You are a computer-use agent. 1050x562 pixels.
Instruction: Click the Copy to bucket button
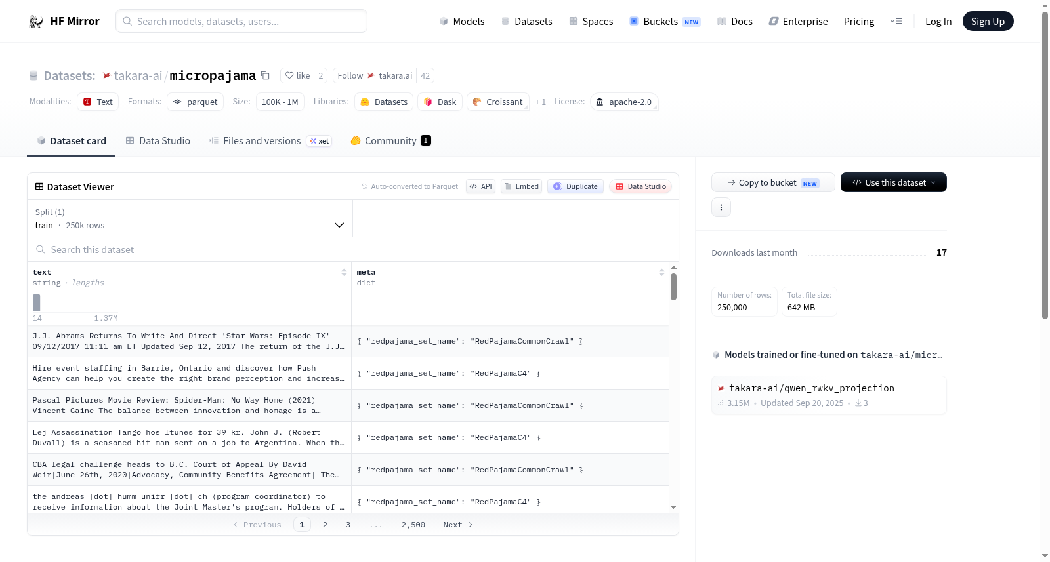[x=773, y=182]
